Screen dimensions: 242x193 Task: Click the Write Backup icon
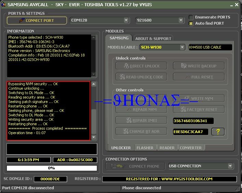[184, 66]
